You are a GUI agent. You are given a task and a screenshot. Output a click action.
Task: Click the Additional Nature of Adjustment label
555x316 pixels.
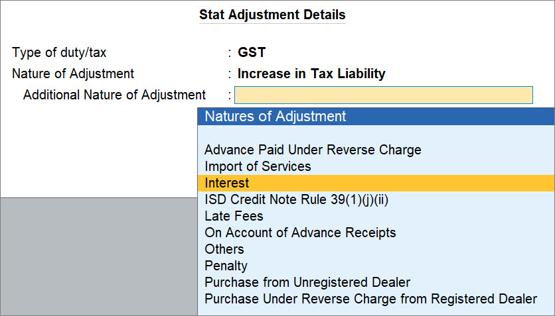click(114, 95)
